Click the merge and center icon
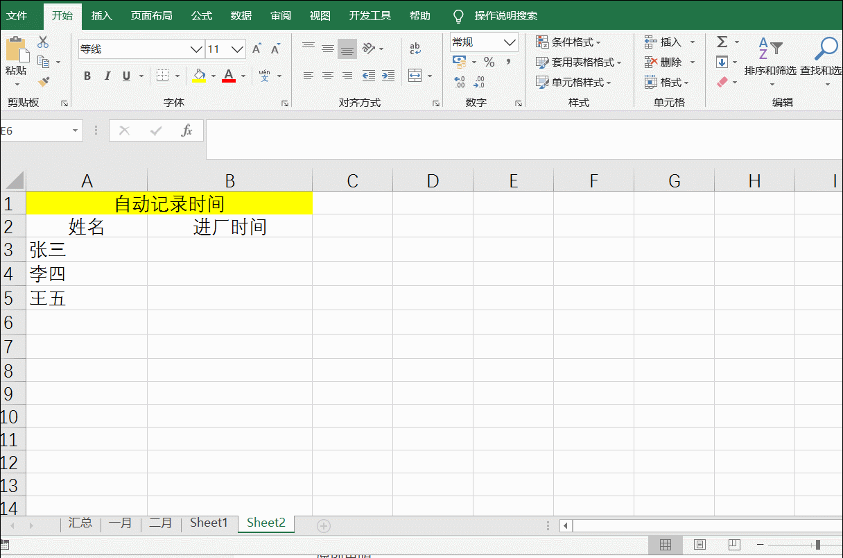 coord(415,76)
